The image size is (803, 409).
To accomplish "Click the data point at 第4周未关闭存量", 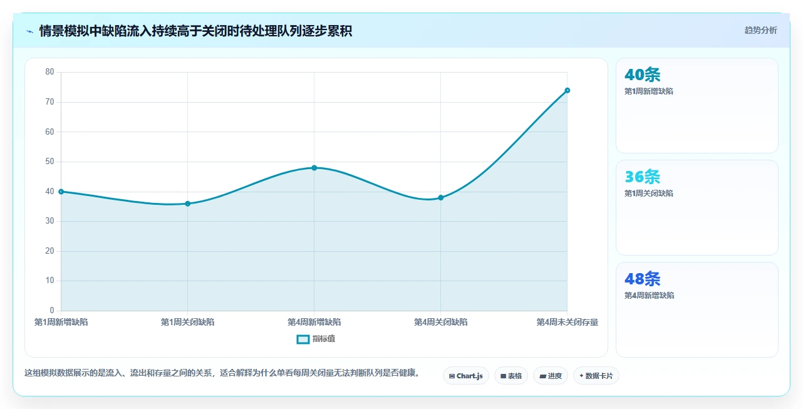I will click(567, 90).
